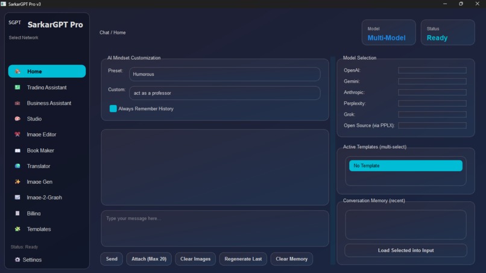Click the Image-2-Graph chart icon
This screenshot has height=273, width=486.
pyautogui.click(x=17, y=198)
